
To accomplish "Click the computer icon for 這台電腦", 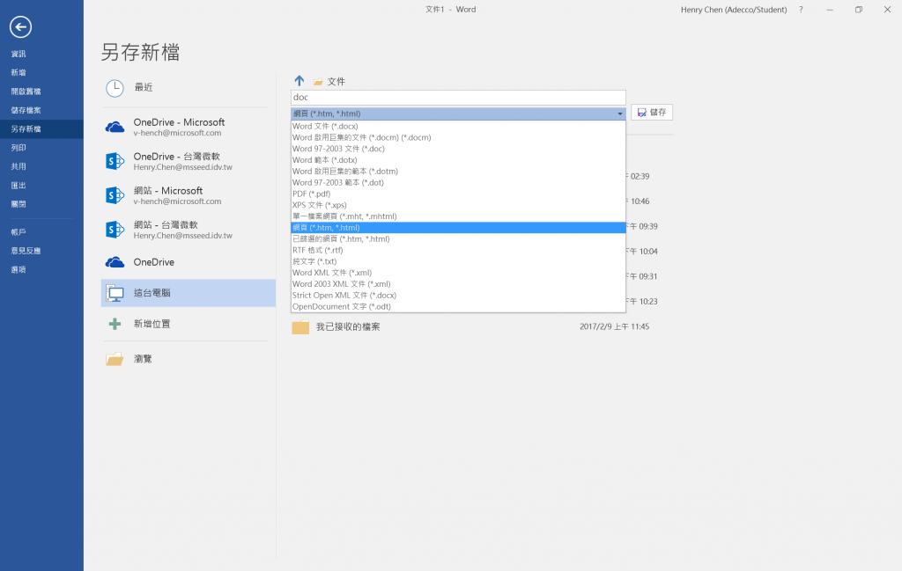I will click(115, 294).
